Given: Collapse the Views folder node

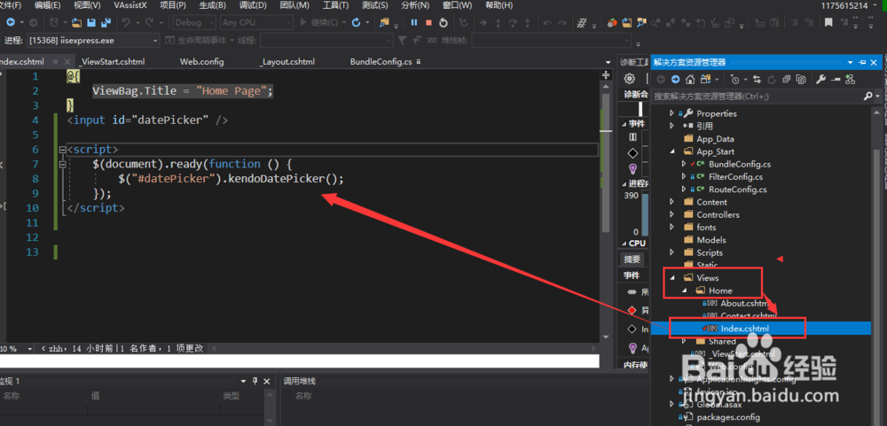Looking at the screenshot, I should pyautogui.click(x=672, y=278).
